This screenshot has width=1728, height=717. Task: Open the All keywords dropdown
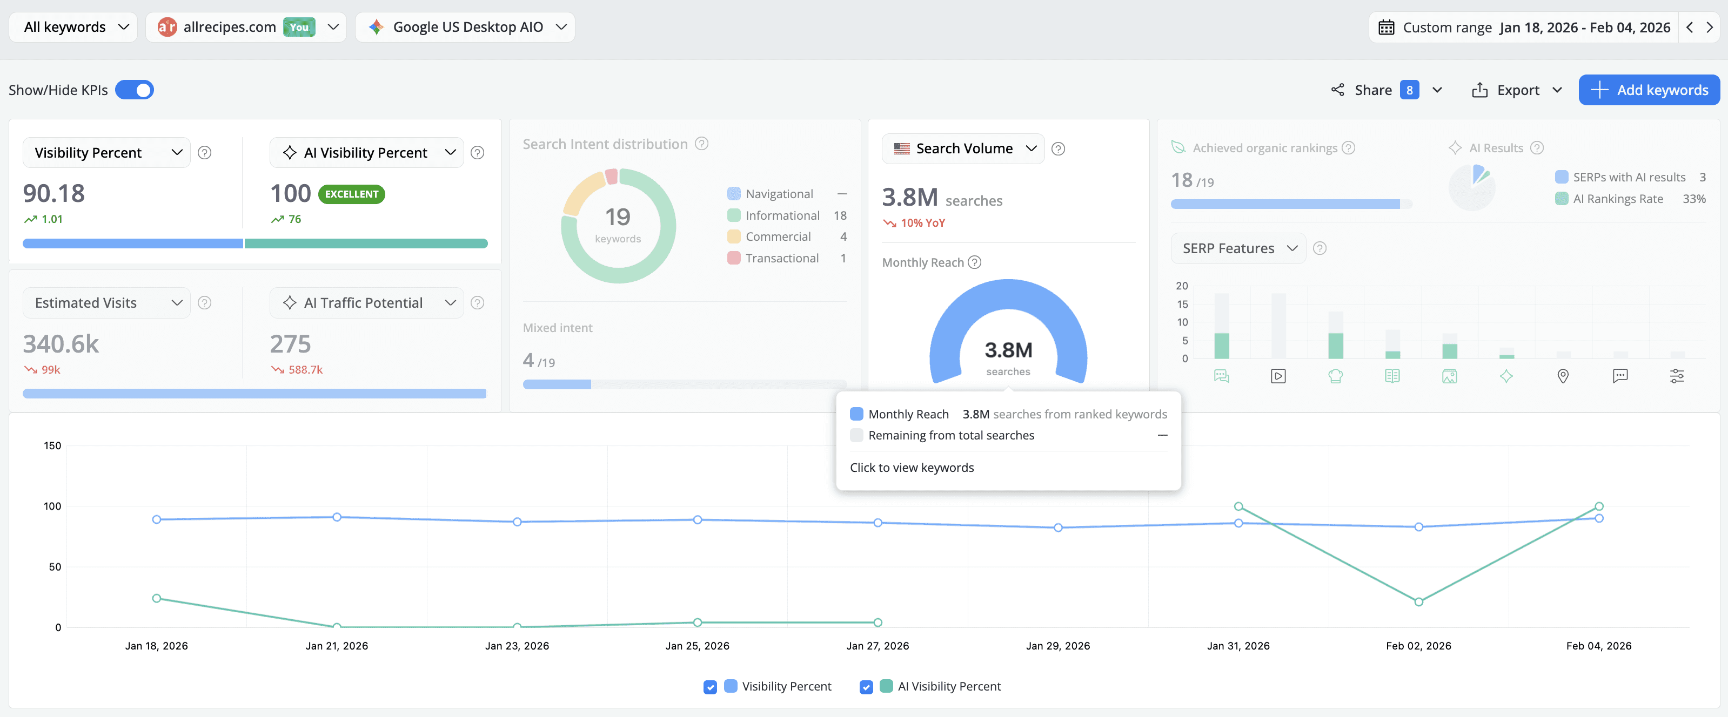coord(72,27)
